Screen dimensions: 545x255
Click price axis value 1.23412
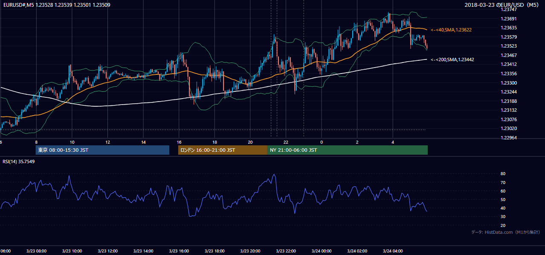click(508, 64)
